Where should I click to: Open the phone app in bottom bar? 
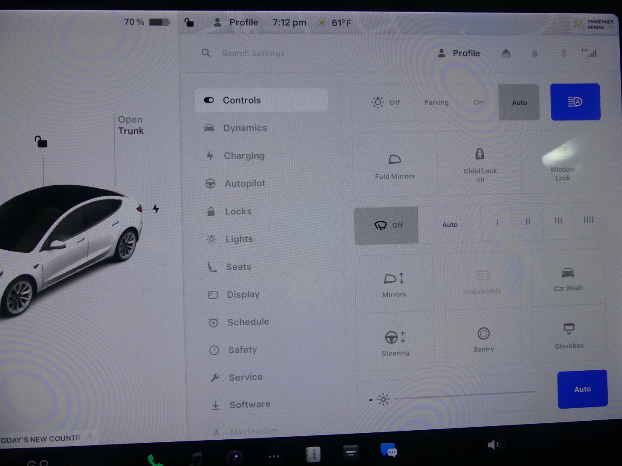coord(155,460)
